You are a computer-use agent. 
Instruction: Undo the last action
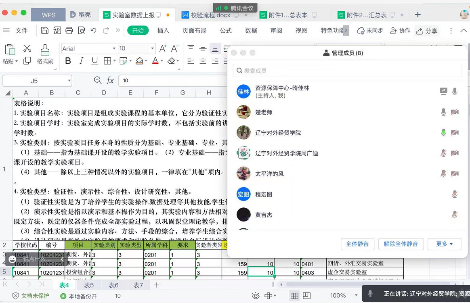94,31
